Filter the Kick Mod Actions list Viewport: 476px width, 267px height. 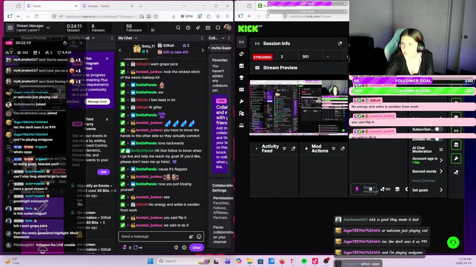pyautogui.click(x=334, y=149)
